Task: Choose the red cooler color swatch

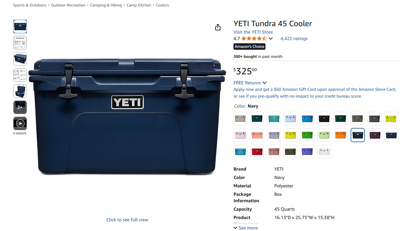Action: [x=257, y=152]
